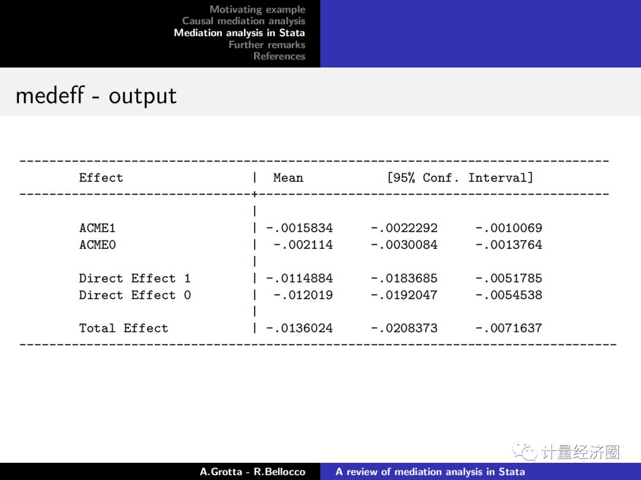Image resolution: width=641 pixels, height=480 pixels.
Task: Select the 'ACME0' row label
Action: tap(97, 245)
